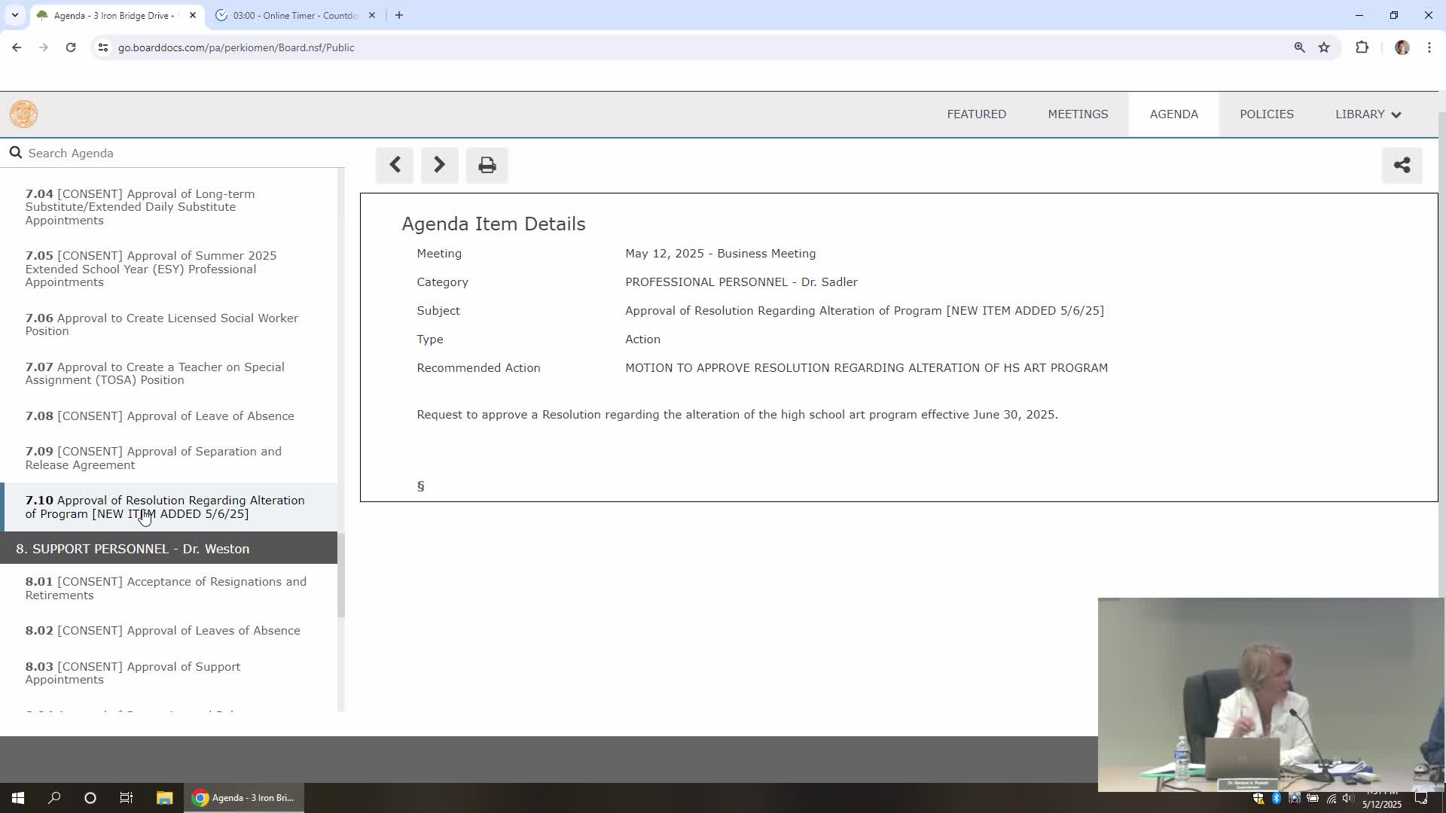Go to next agenda item arrow

point(439,165)
